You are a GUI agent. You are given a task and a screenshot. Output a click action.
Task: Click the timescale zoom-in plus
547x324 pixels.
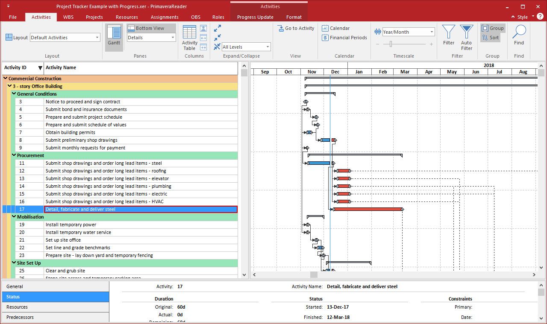coord(431,44)
